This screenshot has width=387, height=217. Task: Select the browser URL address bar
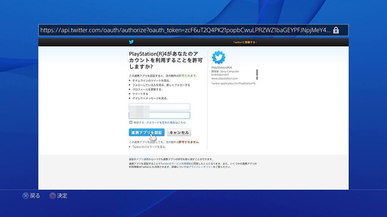point(193,30)
